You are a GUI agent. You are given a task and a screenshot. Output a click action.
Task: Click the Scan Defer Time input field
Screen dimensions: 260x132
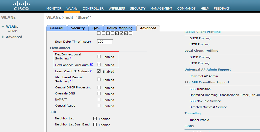[105, 42]
